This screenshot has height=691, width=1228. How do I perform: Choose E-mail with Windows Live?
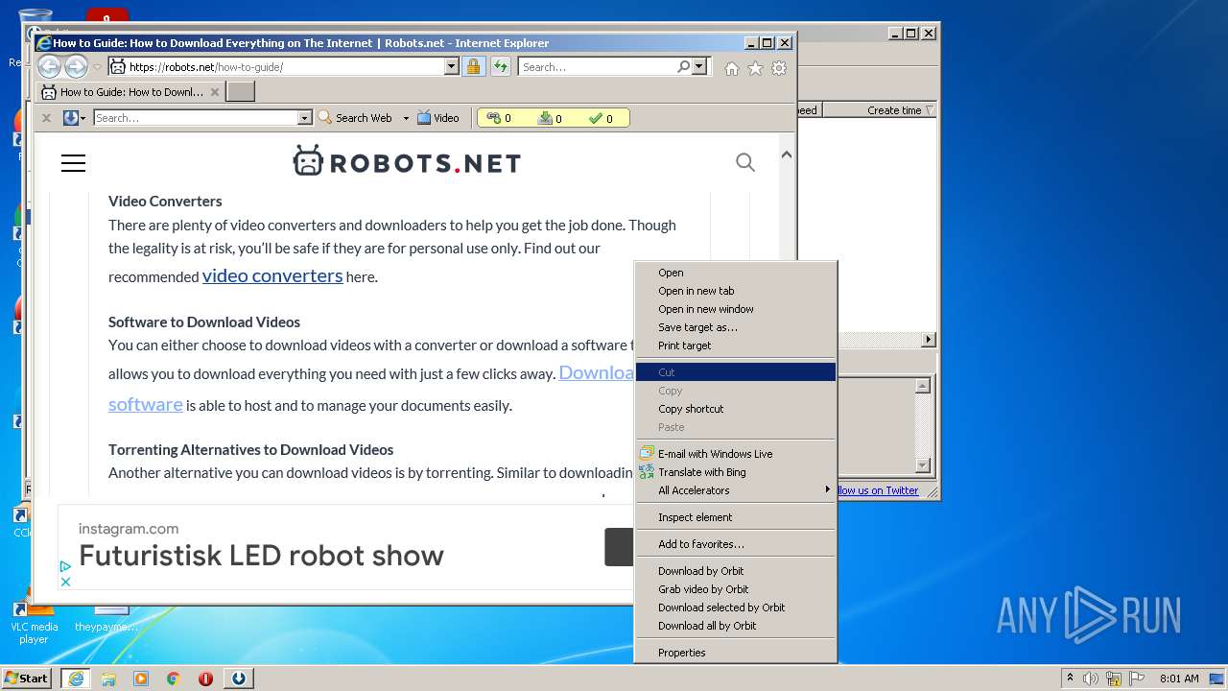(x=736, y=454)
